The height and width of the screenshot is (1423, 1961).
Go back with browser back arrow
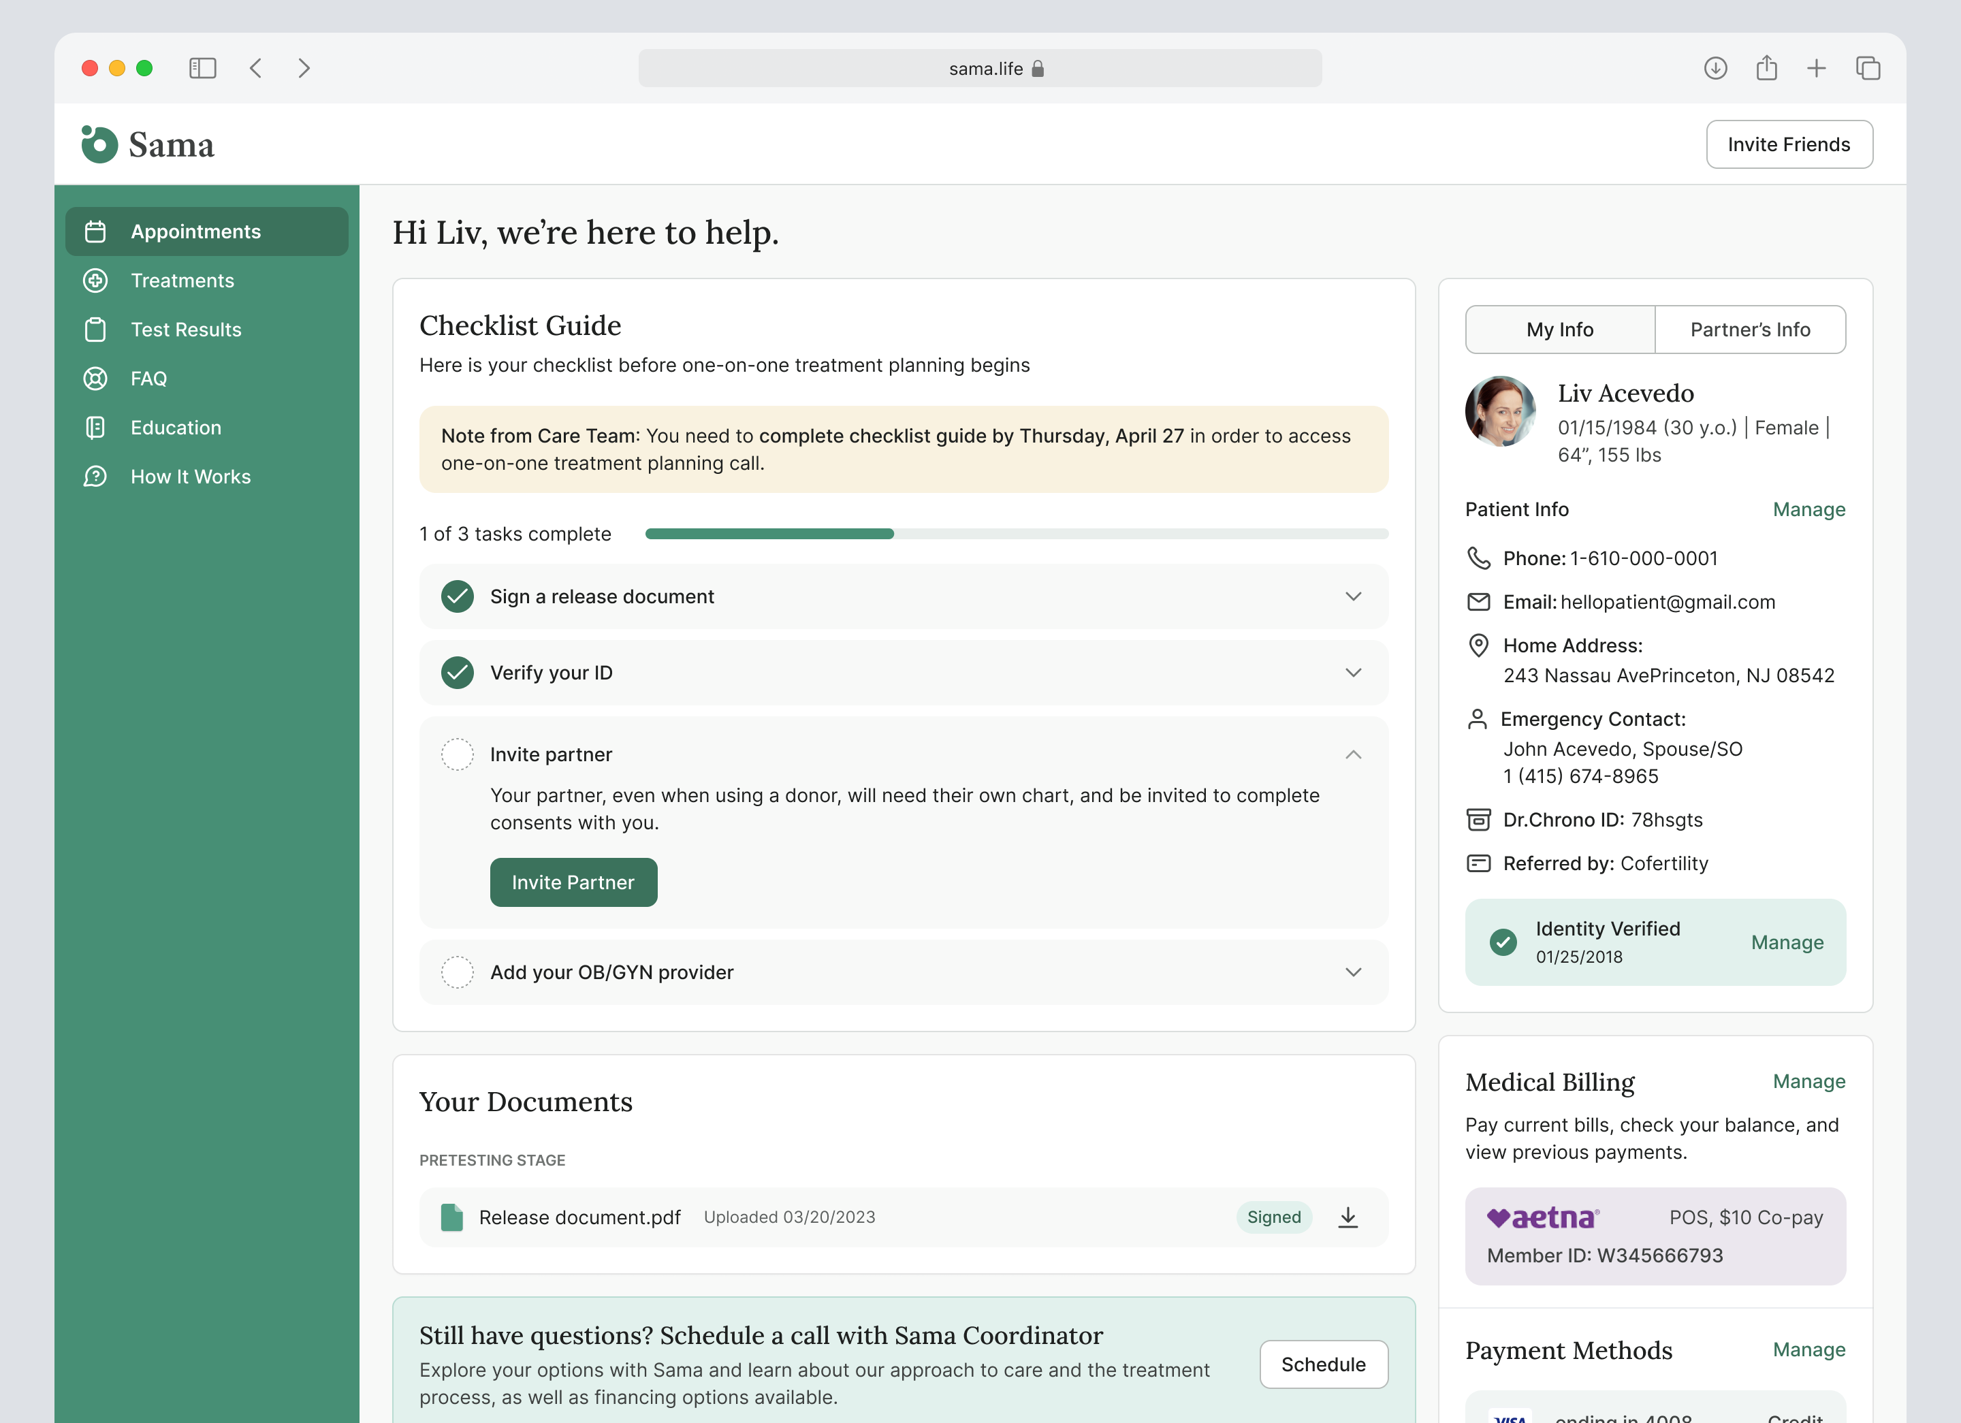coord(256,68)
